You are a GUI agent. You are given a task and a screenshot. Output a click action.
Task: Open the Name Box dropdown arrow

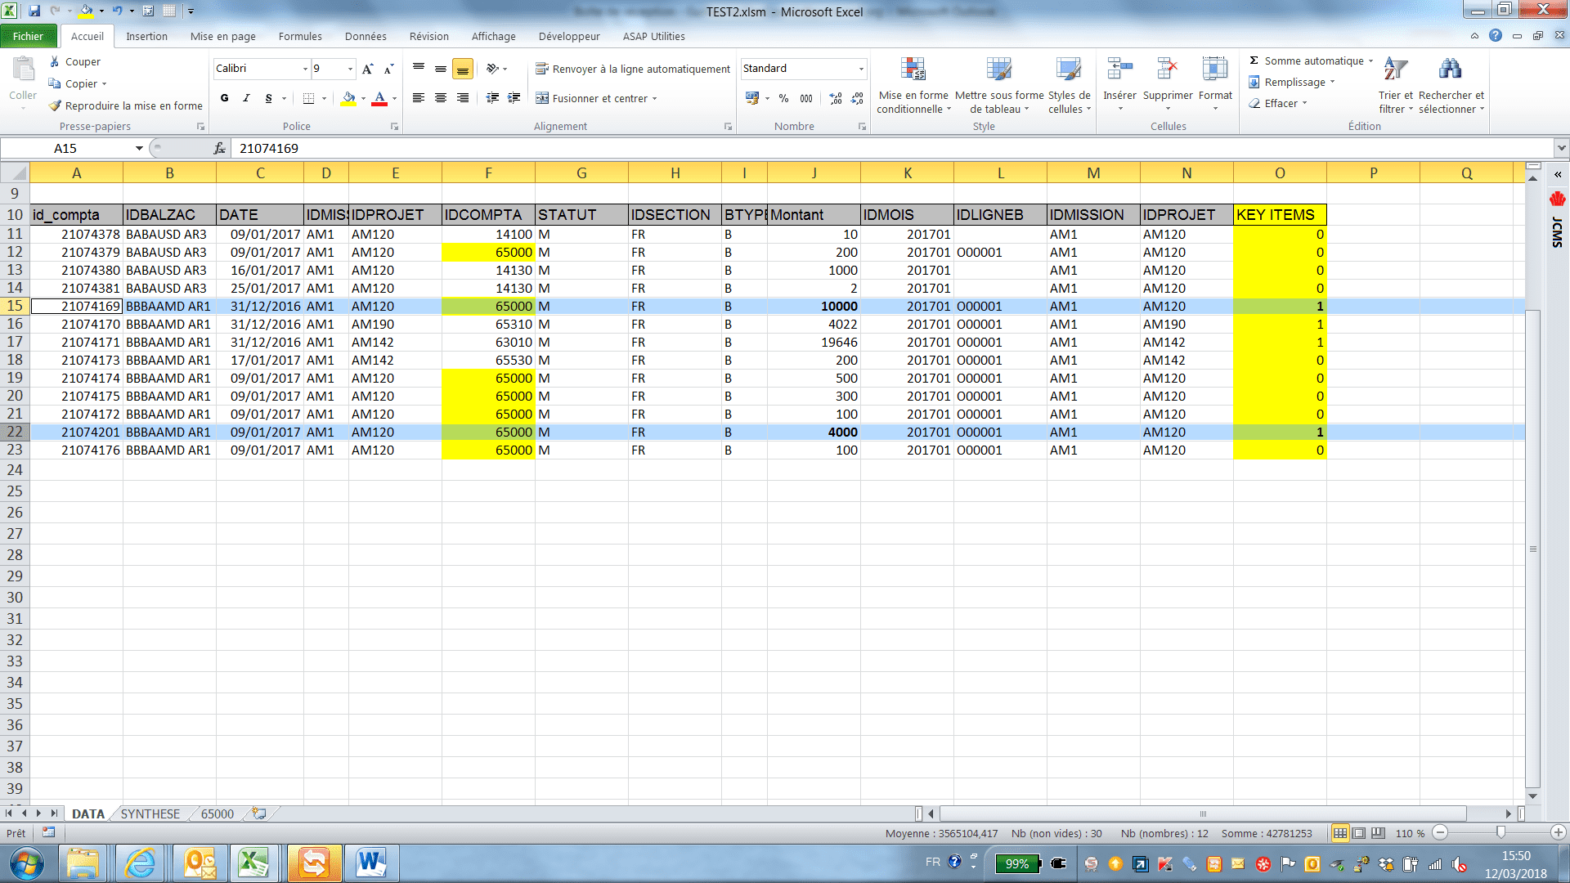(139, 148)
